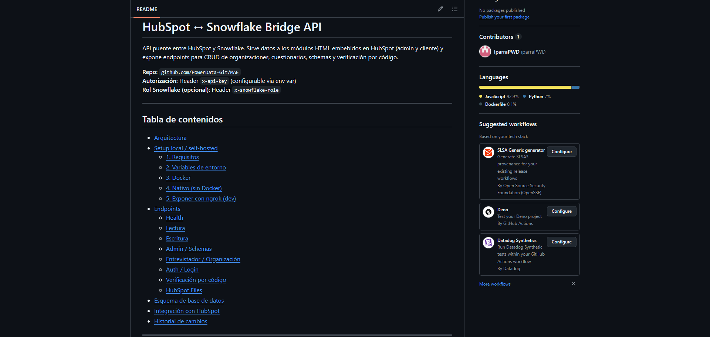Click the x-api-key header code text

coord(214,81)
